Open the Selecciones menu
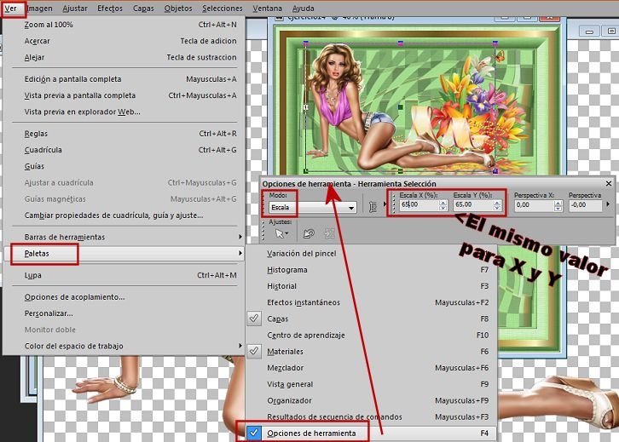Viewport: 619px width, 442px height. tap(223, 9)
